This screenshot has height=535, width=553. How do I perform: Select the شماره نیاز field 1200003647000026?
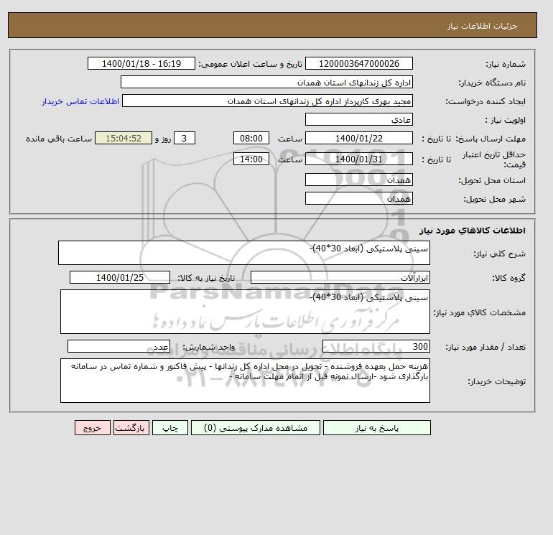click(359, 63)
